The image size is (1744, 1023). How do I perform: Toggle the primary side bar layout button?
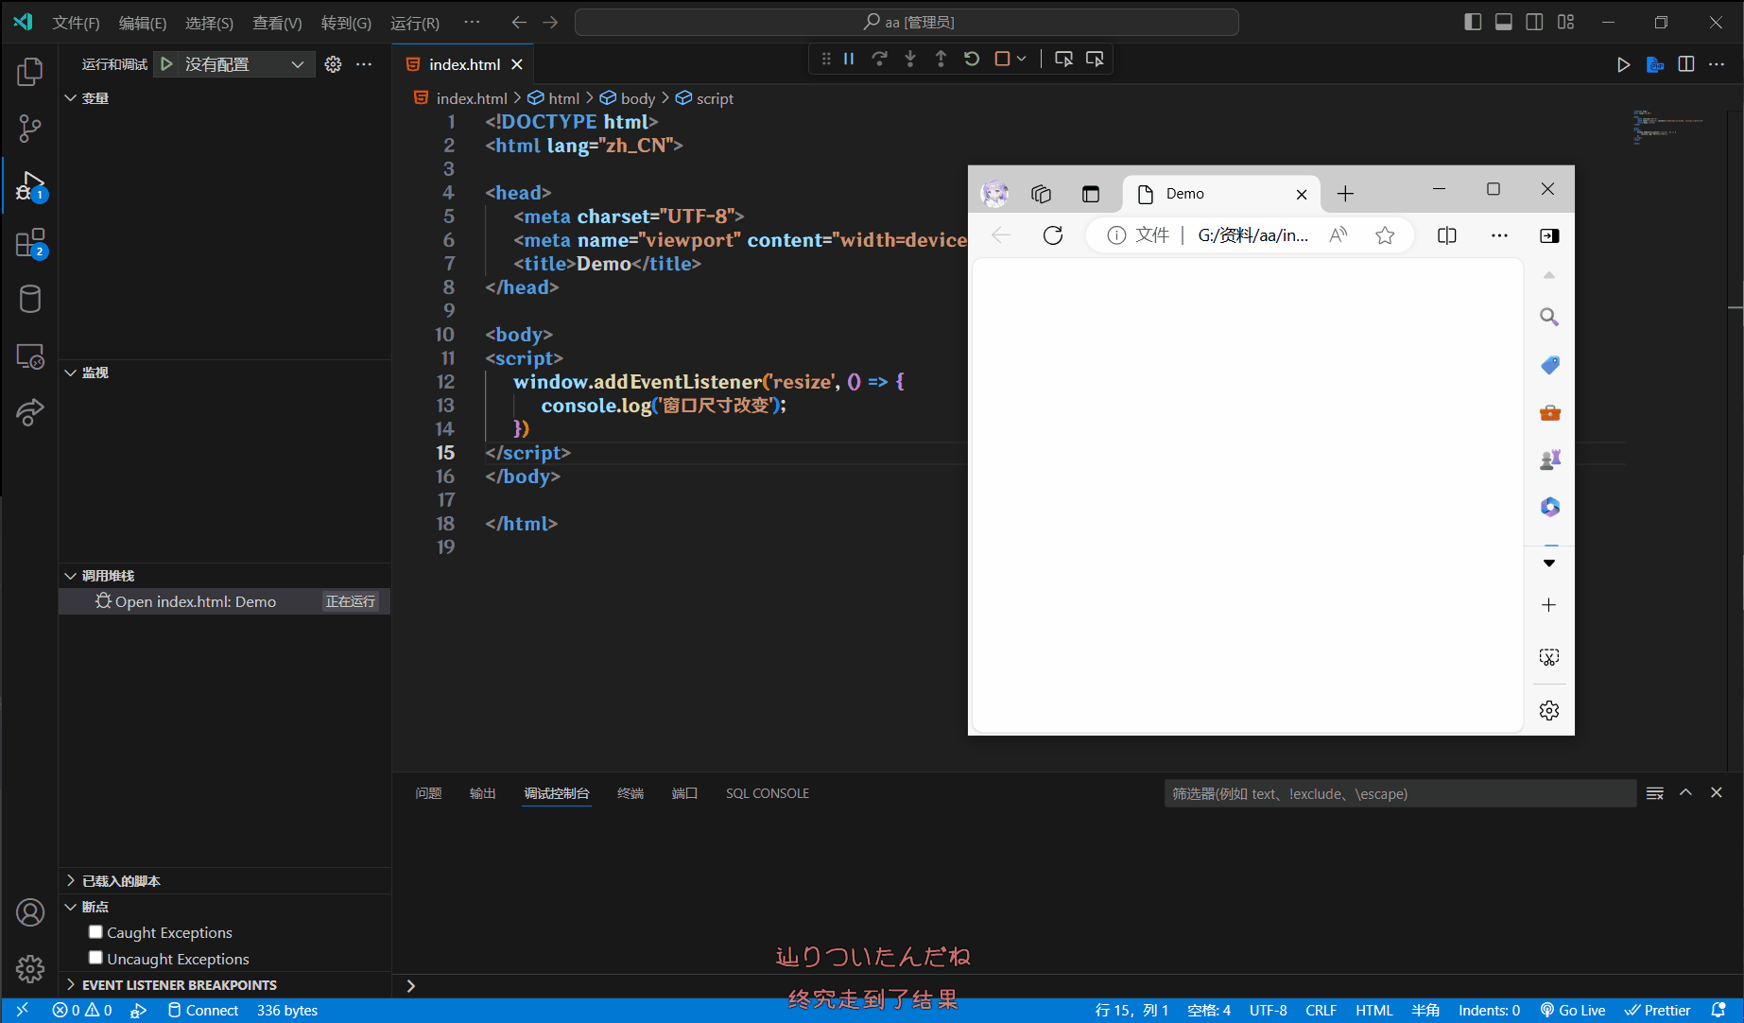(1473, 22)
